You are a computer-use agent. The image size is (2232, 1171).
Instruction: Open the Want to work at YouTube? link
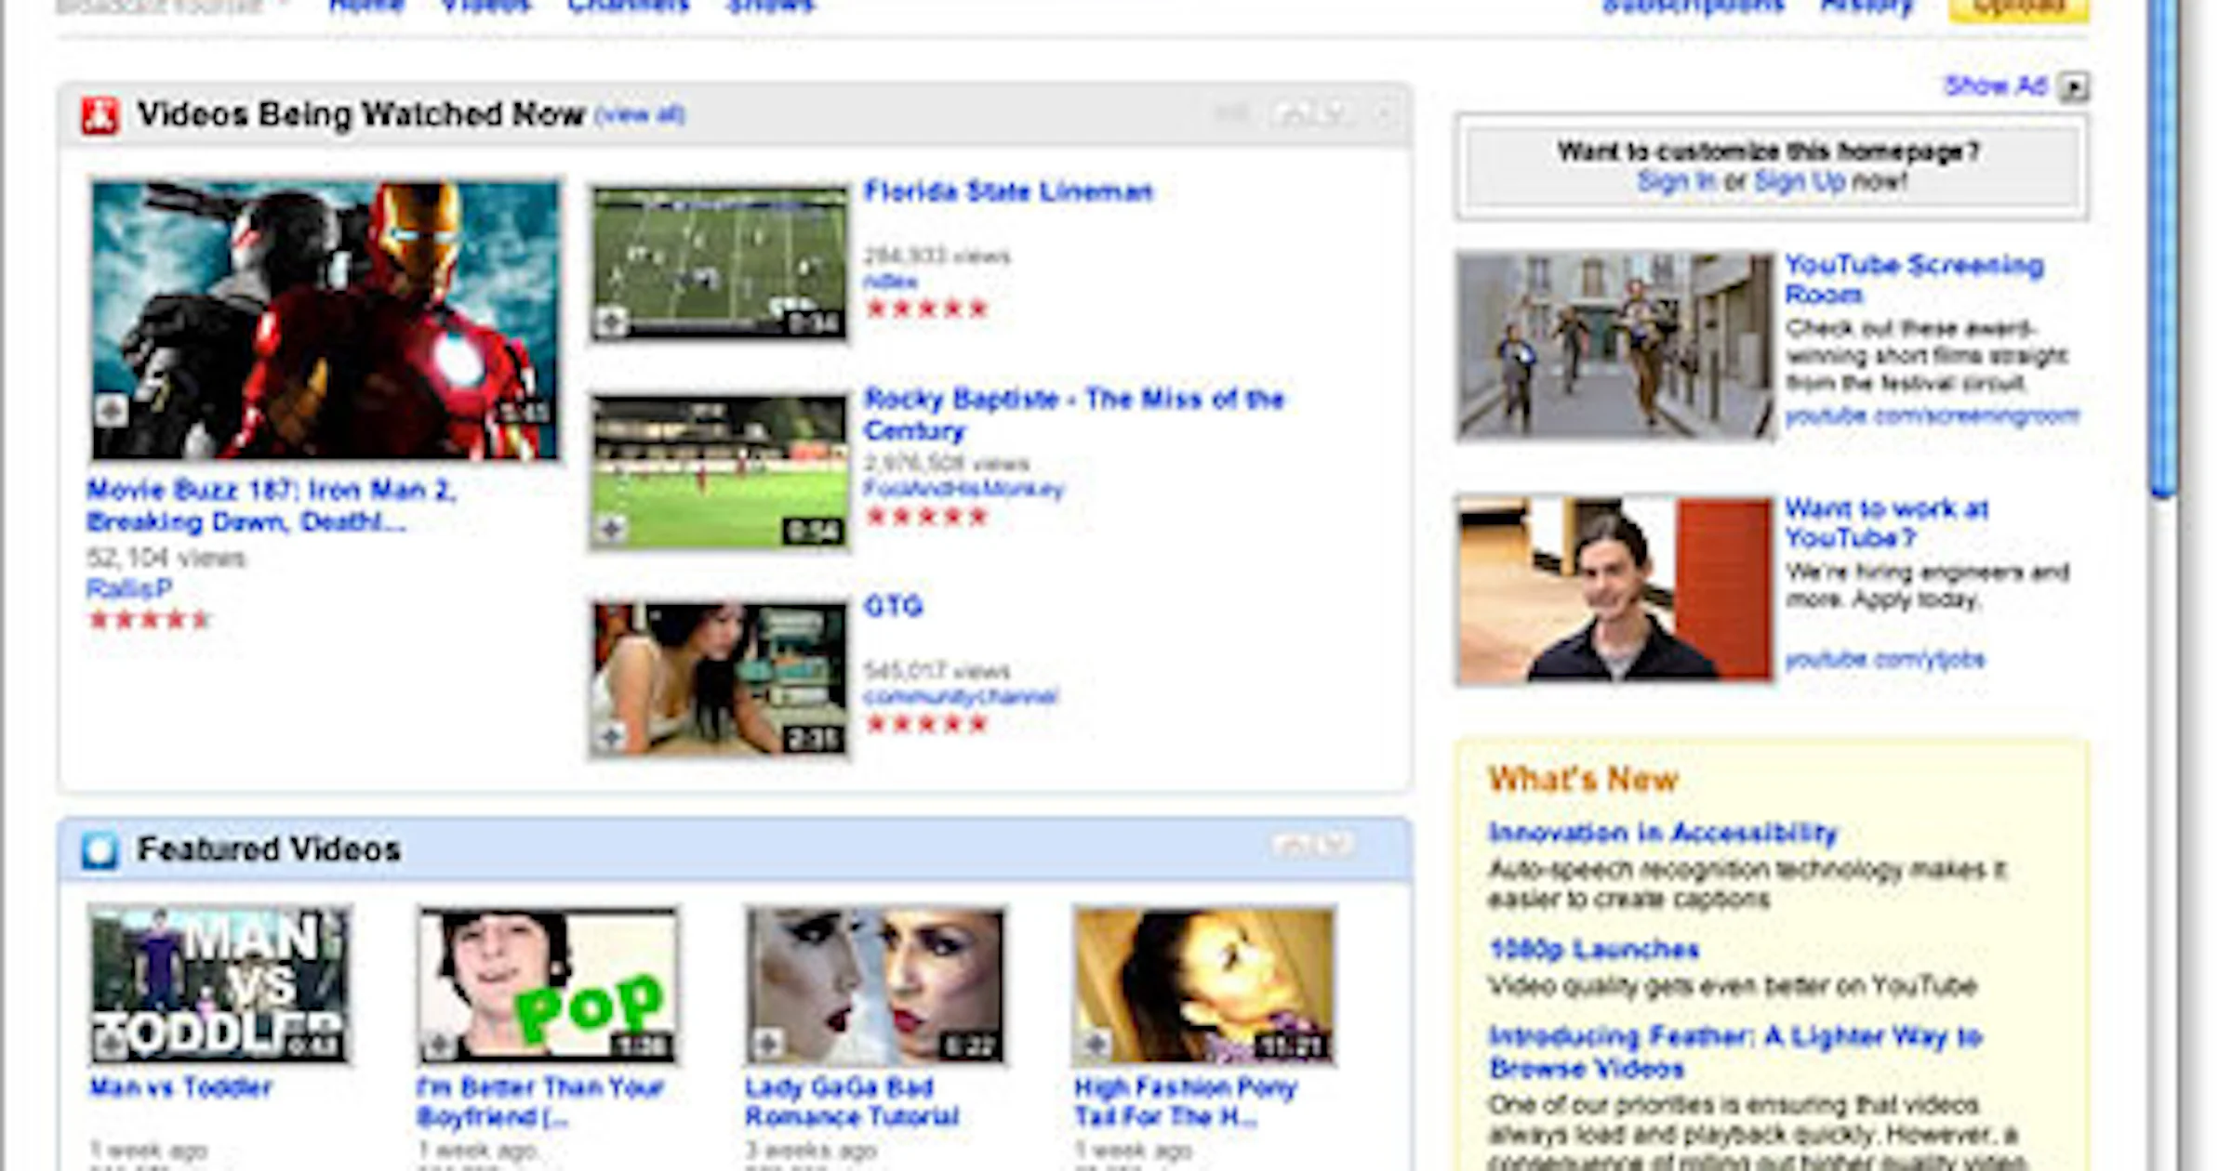tap(1887, 522)
